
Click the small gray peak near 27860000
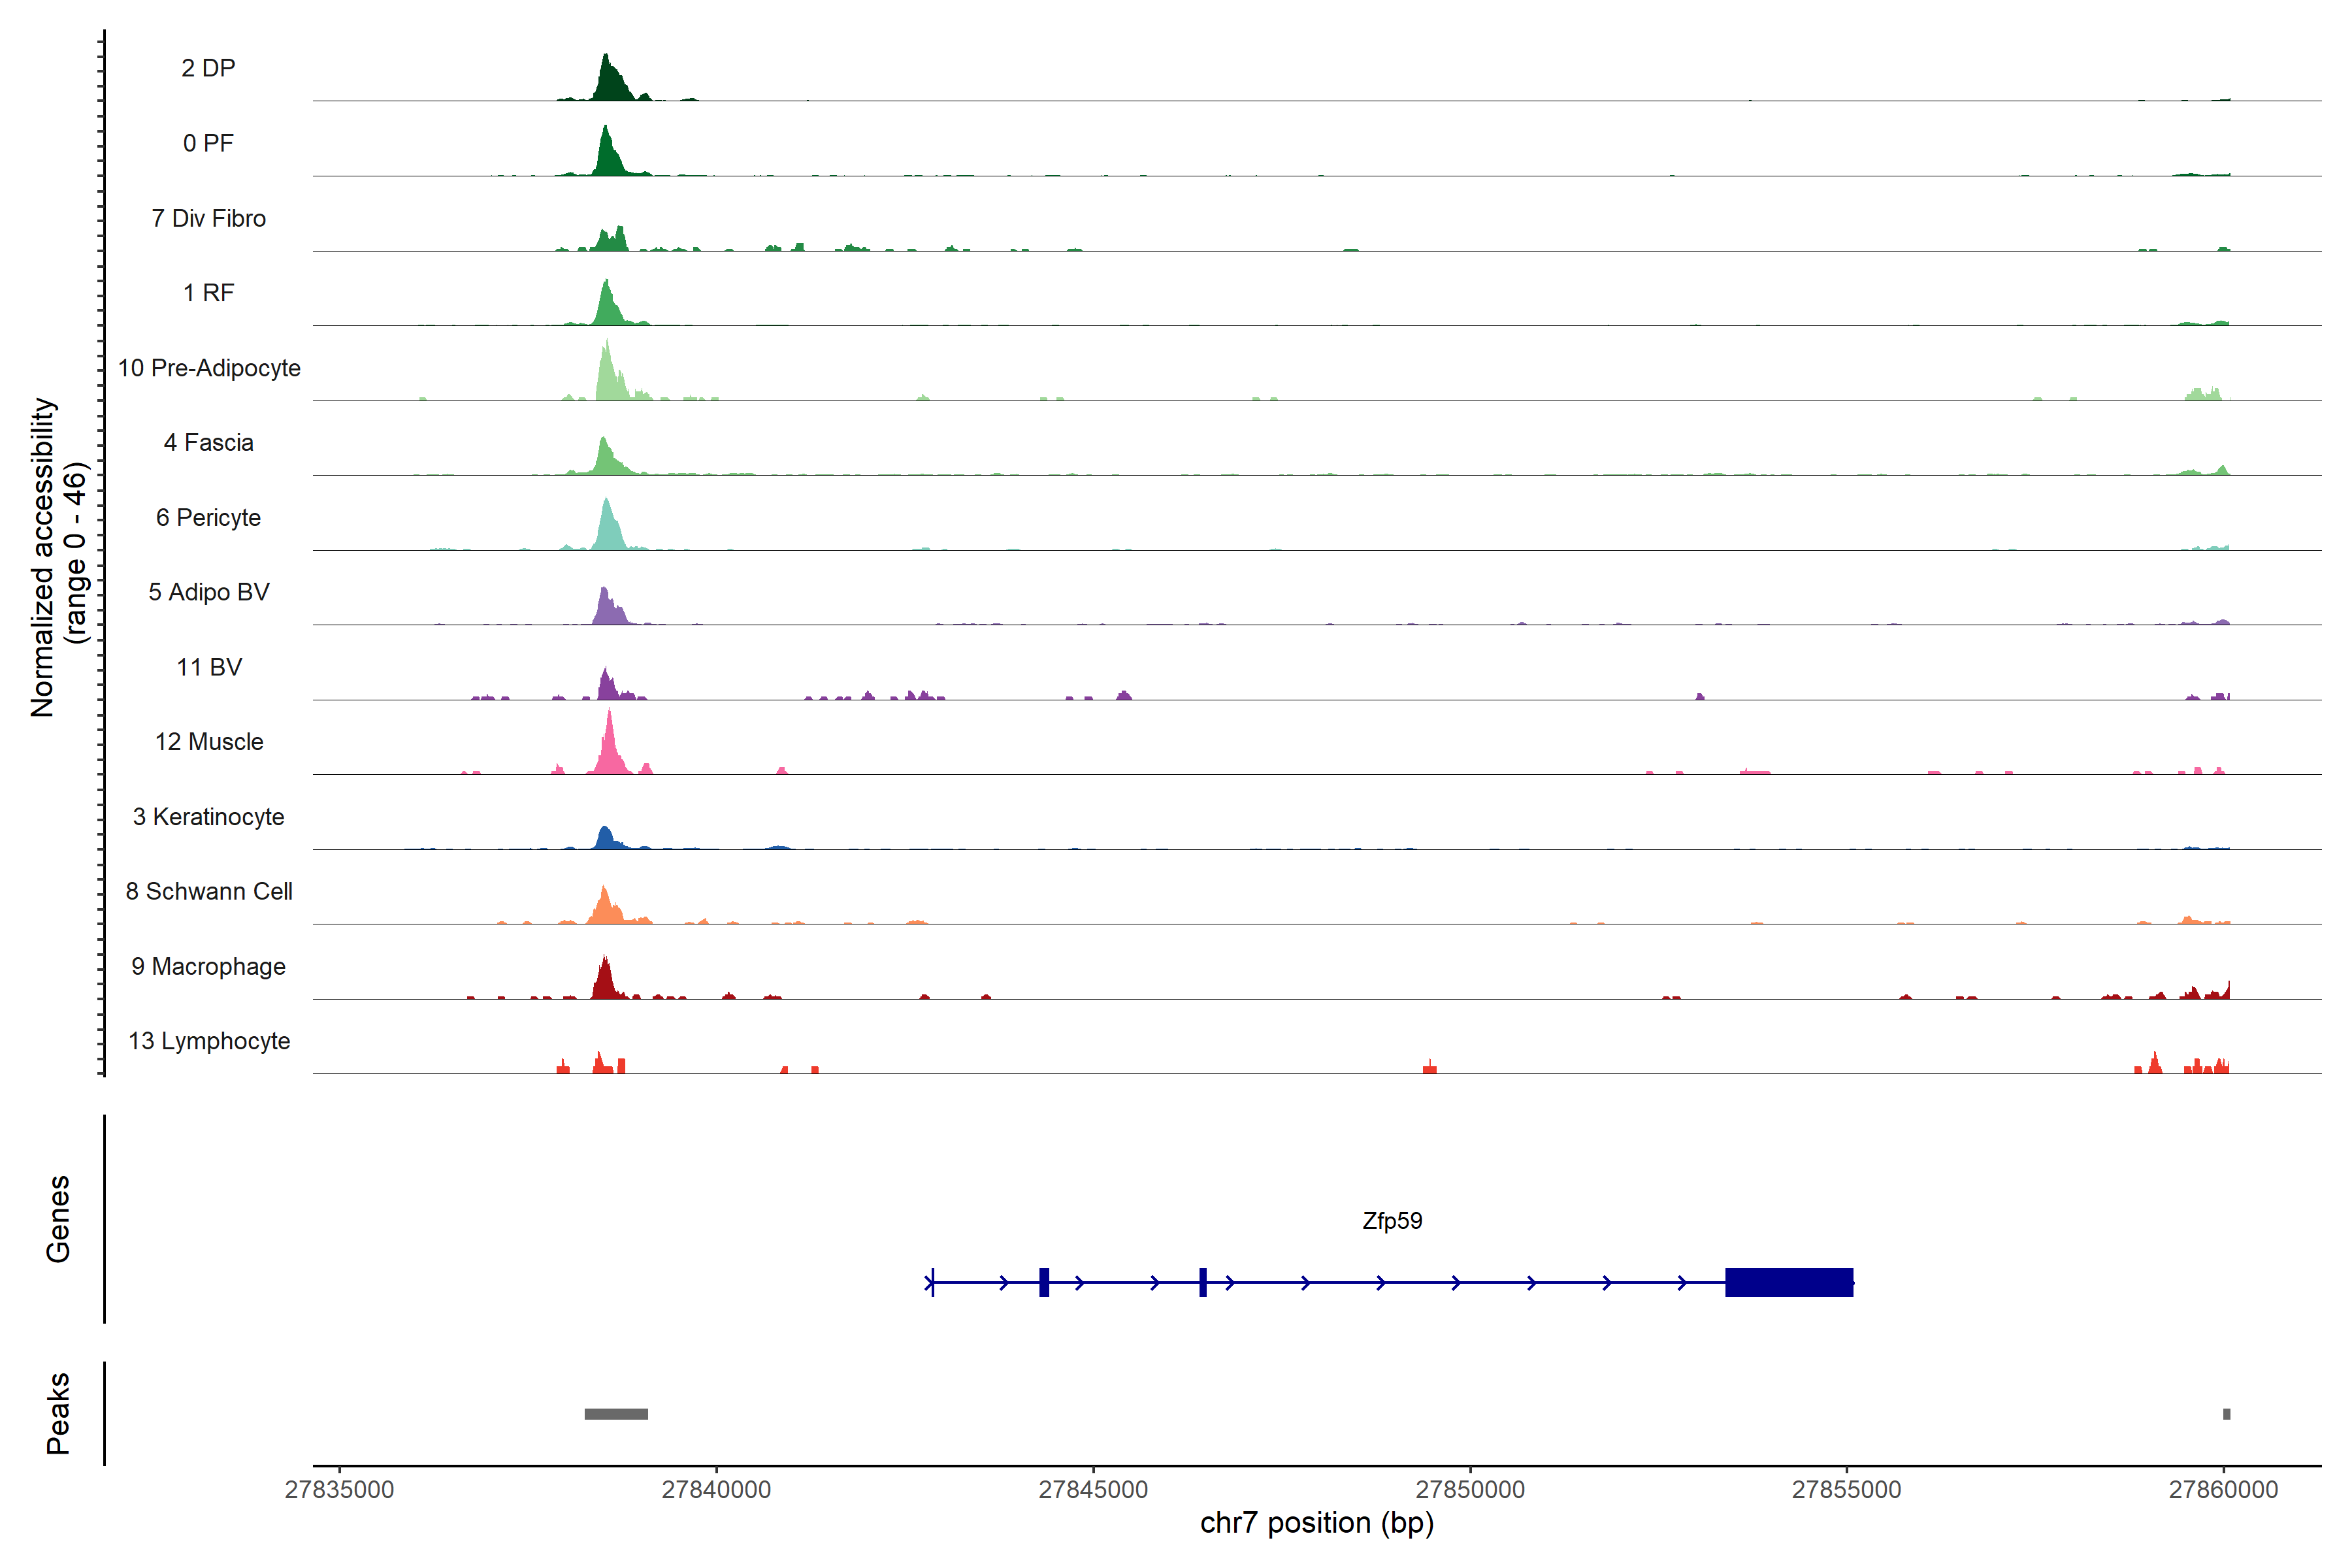click(2226, 1414)
